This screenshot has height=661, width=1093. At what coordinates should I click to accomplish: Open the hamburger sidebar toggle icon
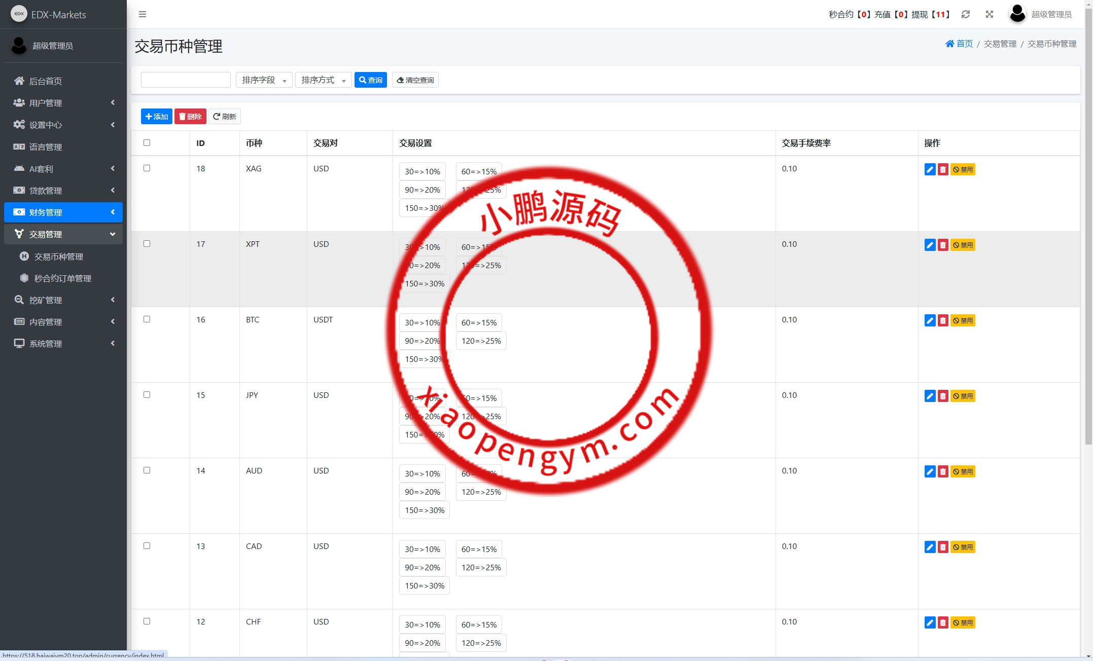point(143,14)
